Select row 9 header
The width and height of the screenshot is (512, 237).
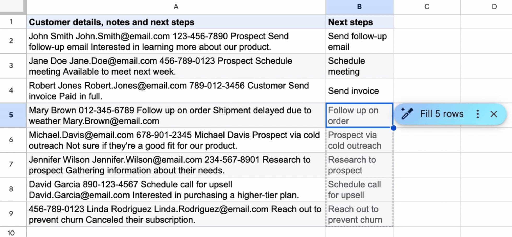[11, 214]
